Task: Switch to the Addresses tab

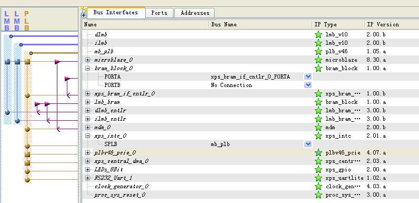Action: click(x=195, y=13)
